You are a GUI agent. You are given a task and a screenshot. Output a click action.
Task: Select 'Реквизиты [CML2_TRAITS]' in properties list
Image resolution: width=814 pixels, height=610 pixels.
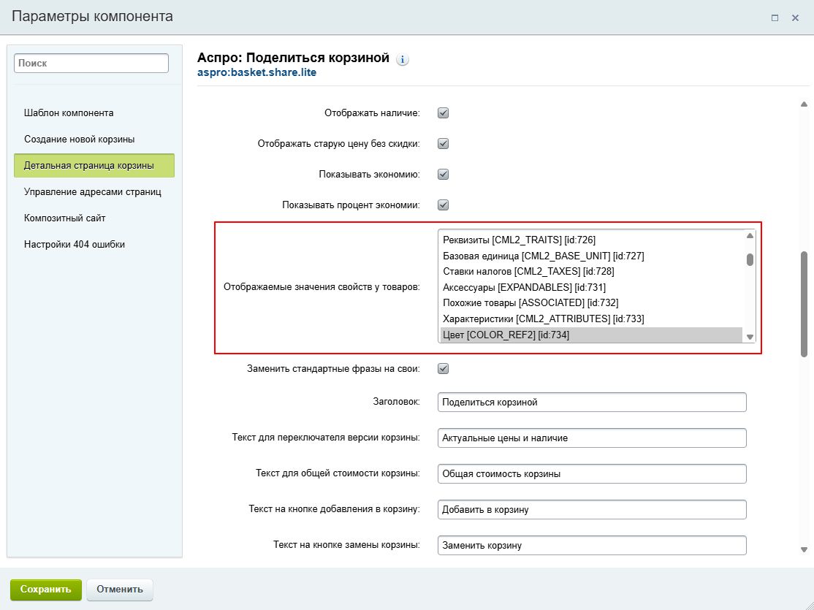click(520, 240)
